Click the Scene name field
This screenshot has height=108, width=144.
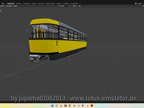click(x=141, y=4)
